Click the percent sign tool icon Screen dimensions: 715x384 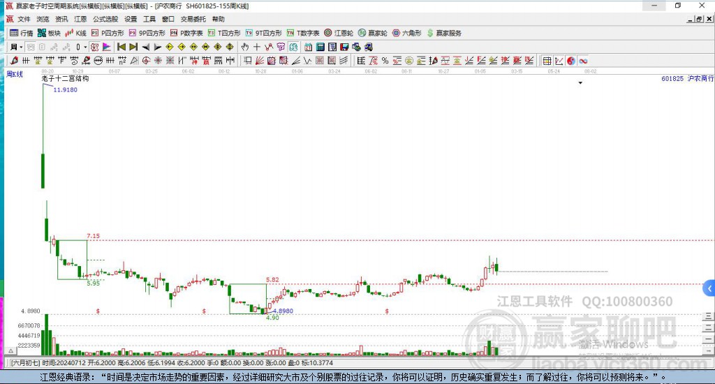[x=385, y=61]
